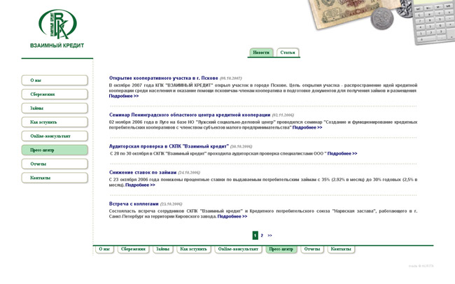
Task: Go to page 2 of news
Action: click(x=262, y=236)
